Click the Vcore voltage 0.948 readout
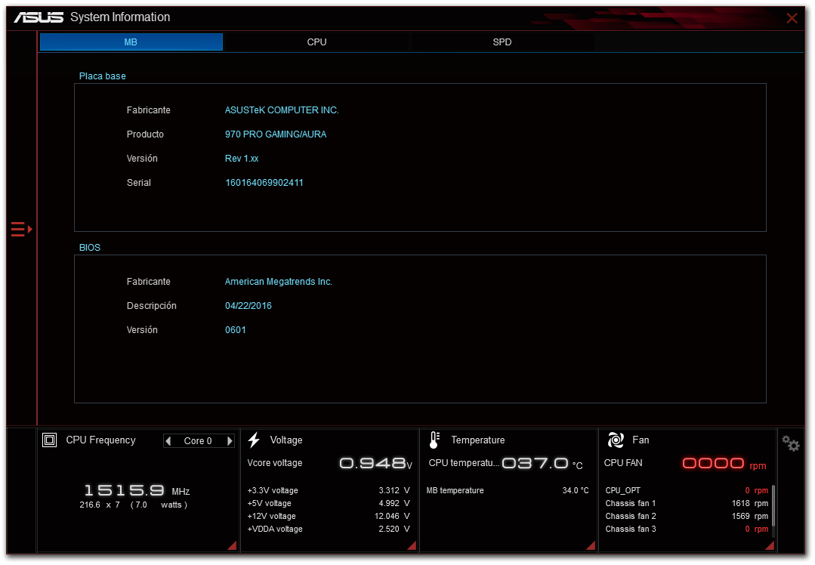Viewport: 815px width, 565px height. click(376, 463)
